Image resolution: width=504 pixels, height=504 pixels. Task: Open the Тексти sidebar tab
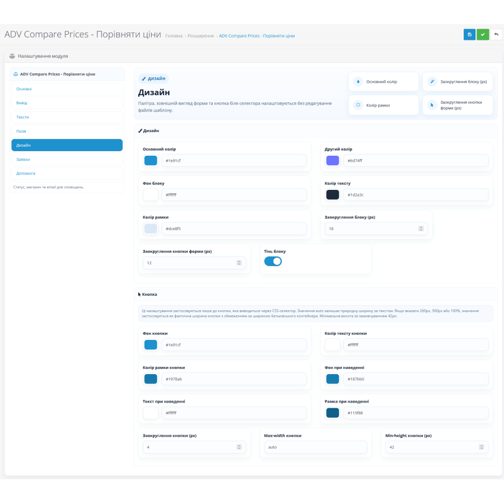pyautogui.click(x=67, y=117)
